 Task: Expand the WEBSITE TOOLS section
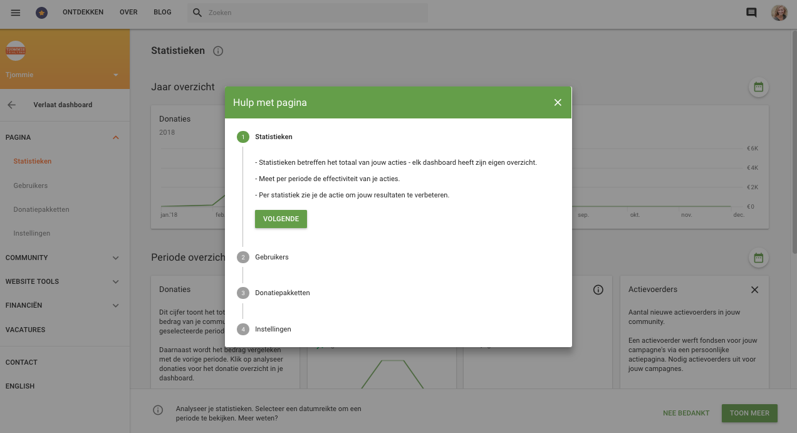(116, 281)
